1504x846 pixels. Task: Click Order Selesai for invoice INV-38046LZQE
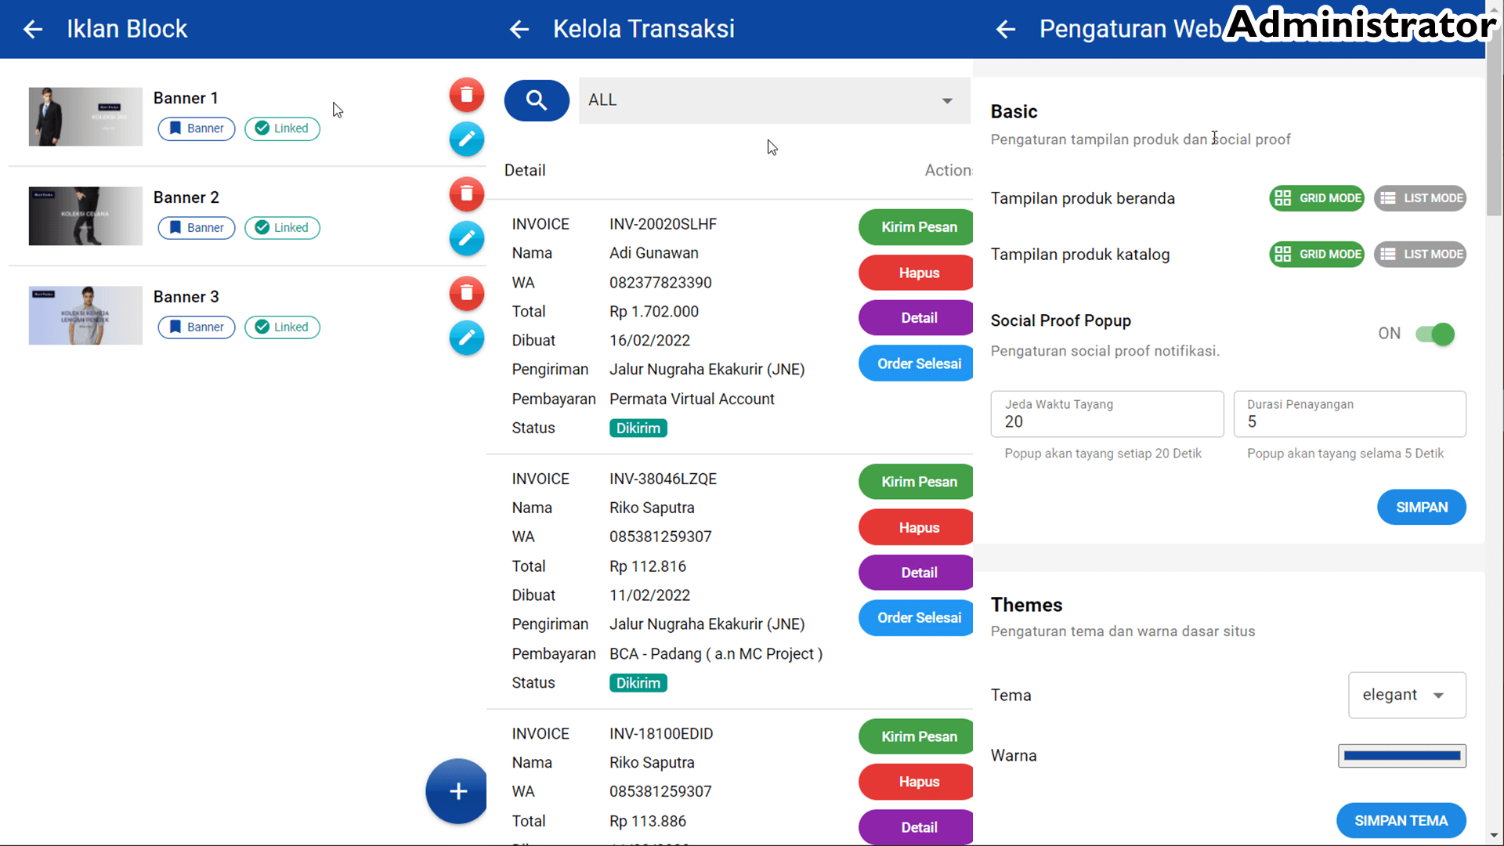[x=917, y=618]
